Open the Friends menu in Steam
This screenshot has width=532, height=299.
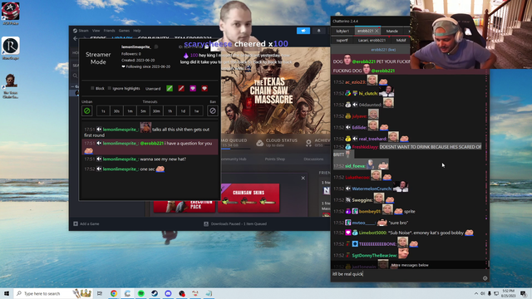pos(109,31)
